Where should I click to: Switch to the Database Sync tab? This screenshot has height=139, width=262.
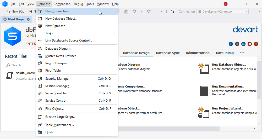[x=168, y=53]
